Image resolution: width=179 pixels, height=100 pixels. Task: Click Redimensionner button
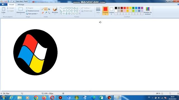tap(33, 11)
